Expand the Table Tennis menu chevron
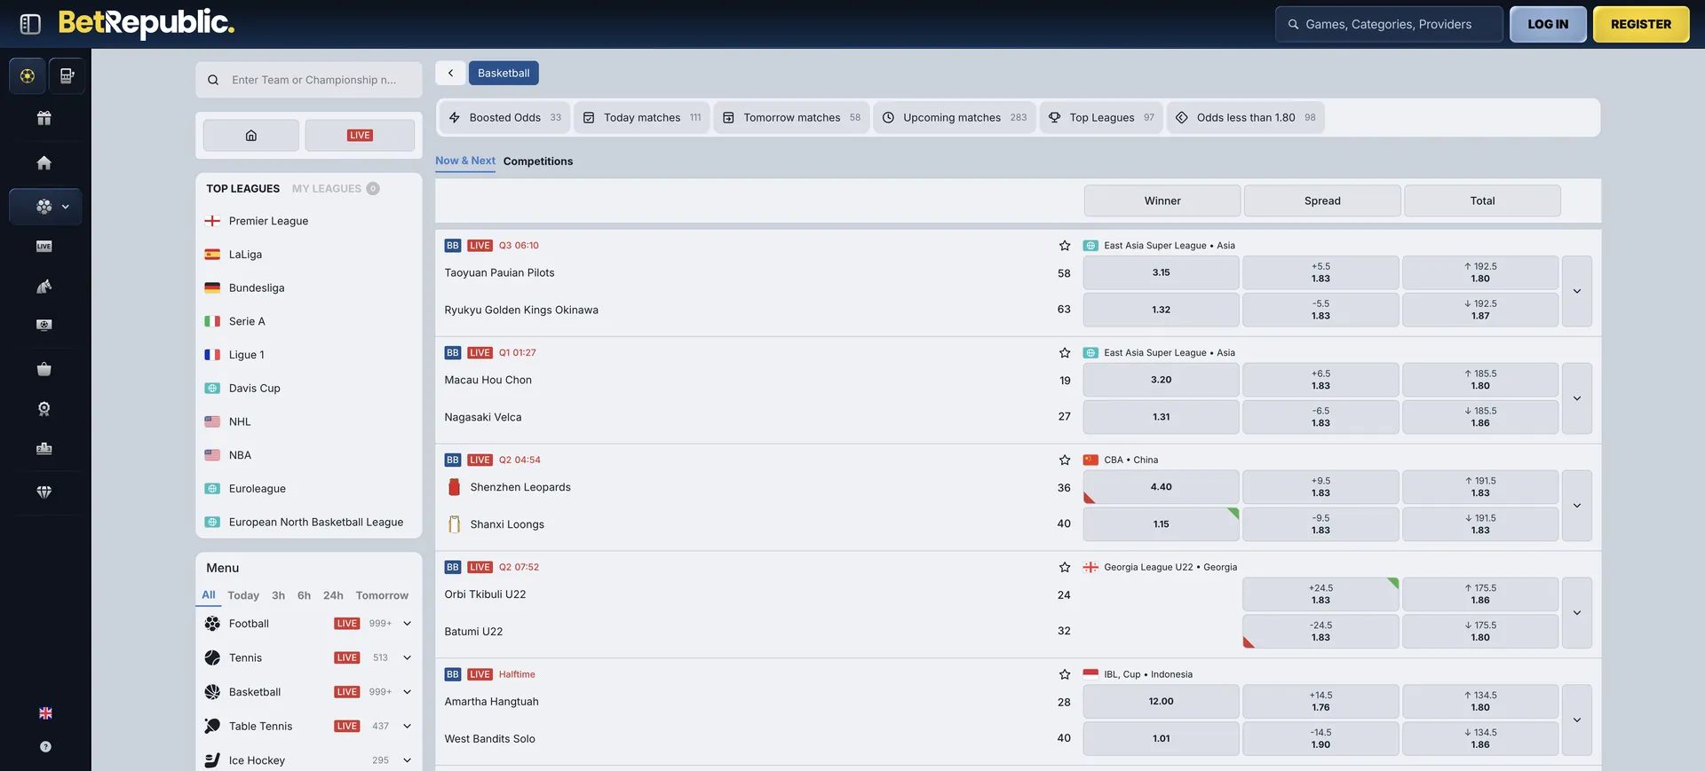Viewport: 1705px width, 771px height. coord(408,727)
